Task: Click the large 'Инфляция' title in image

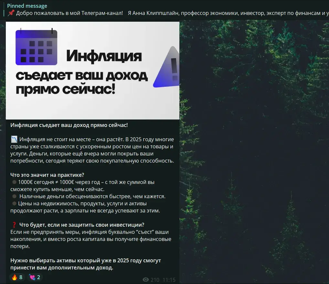Action: tap(104, 56)
